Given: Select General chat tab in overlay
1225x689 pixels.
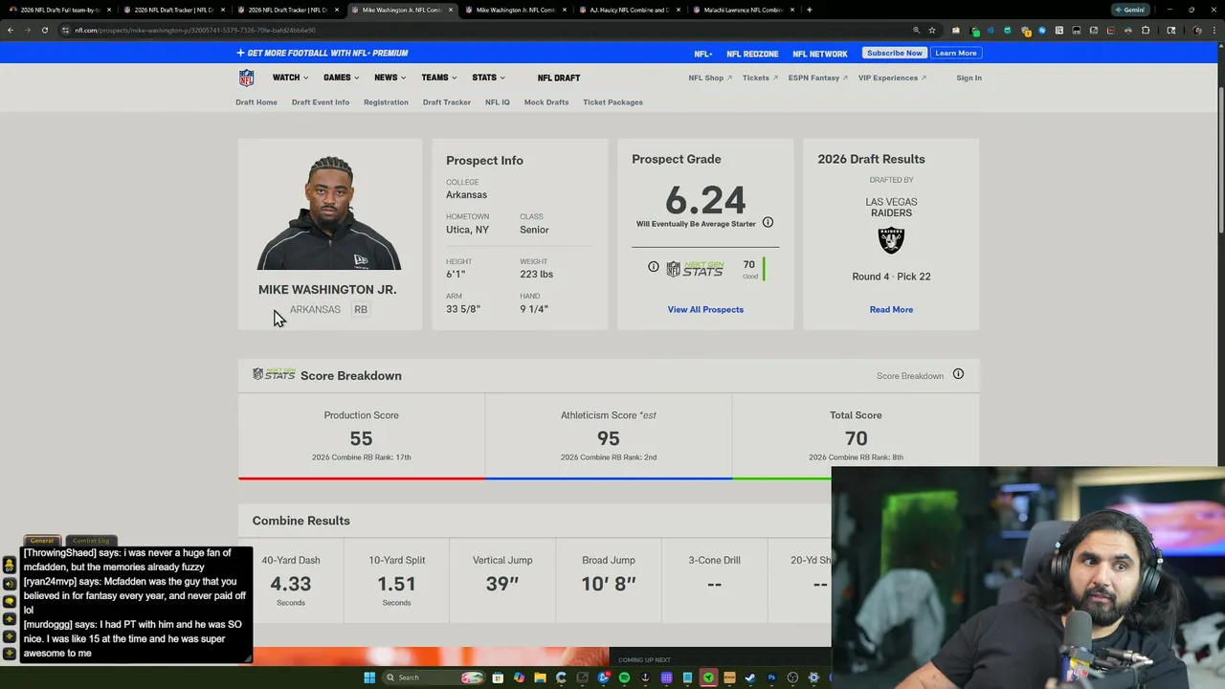Looking at the screenshot, I should (42, 541).
